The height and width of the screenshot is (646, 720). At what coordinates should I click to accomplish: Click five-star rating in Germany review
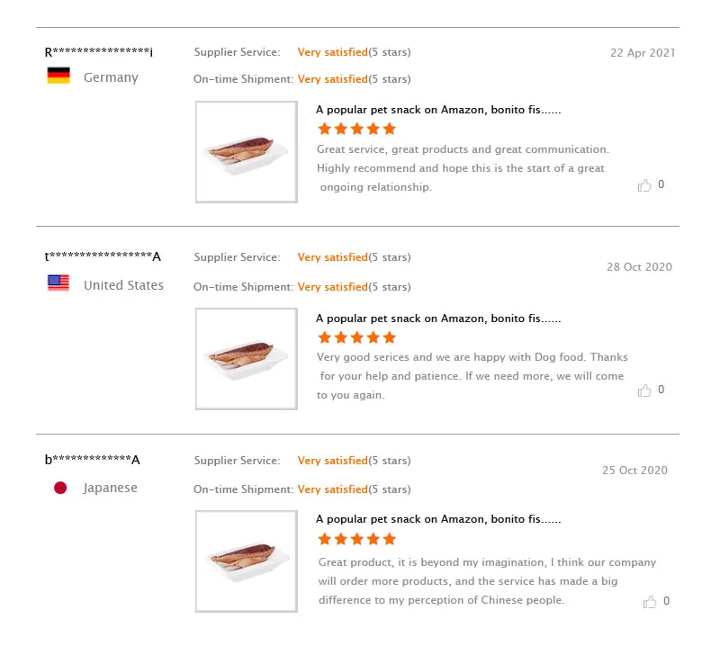(356, 130)
